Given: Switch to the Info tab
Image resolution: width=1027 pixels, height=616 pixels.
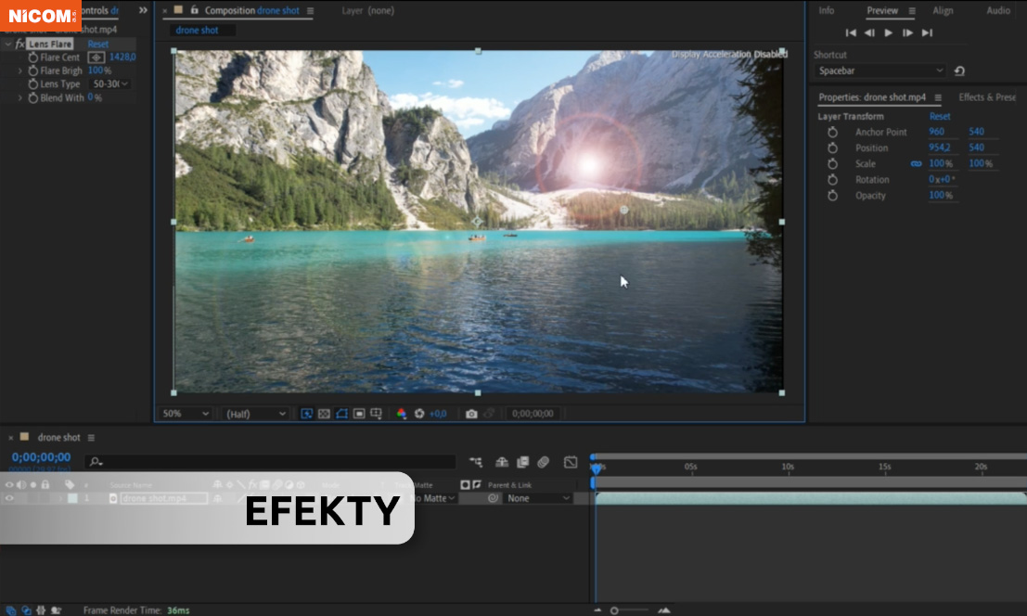Looking at the screenshot, I should pos(827,10).
